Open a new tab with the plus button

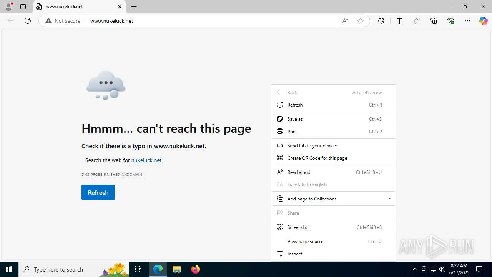click(134, 7)
